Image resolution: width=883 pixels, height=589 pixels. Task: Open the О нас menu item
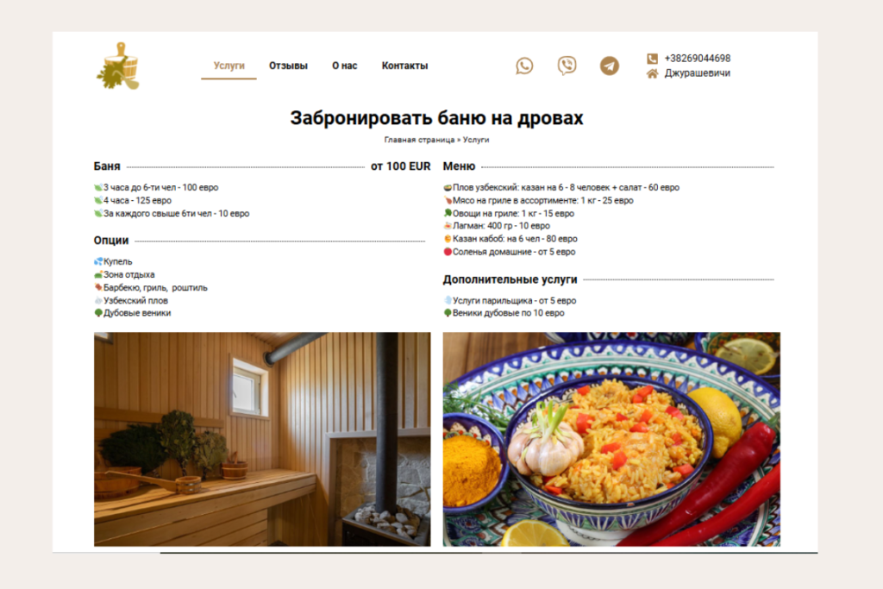(345, 66)
